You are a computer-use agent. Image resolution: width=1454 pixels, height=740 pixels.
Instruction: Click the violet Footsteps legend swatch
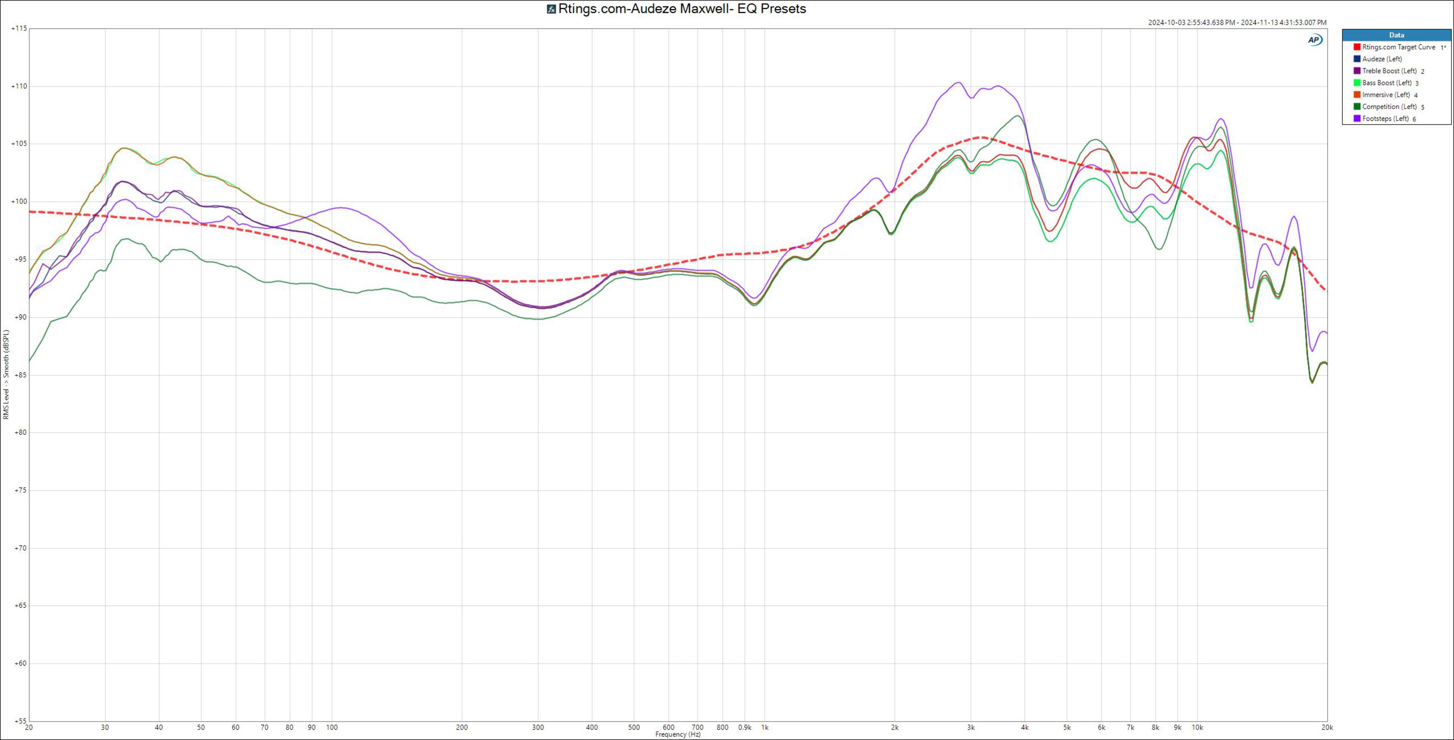pyautogui.click(x=1357, y=118)
